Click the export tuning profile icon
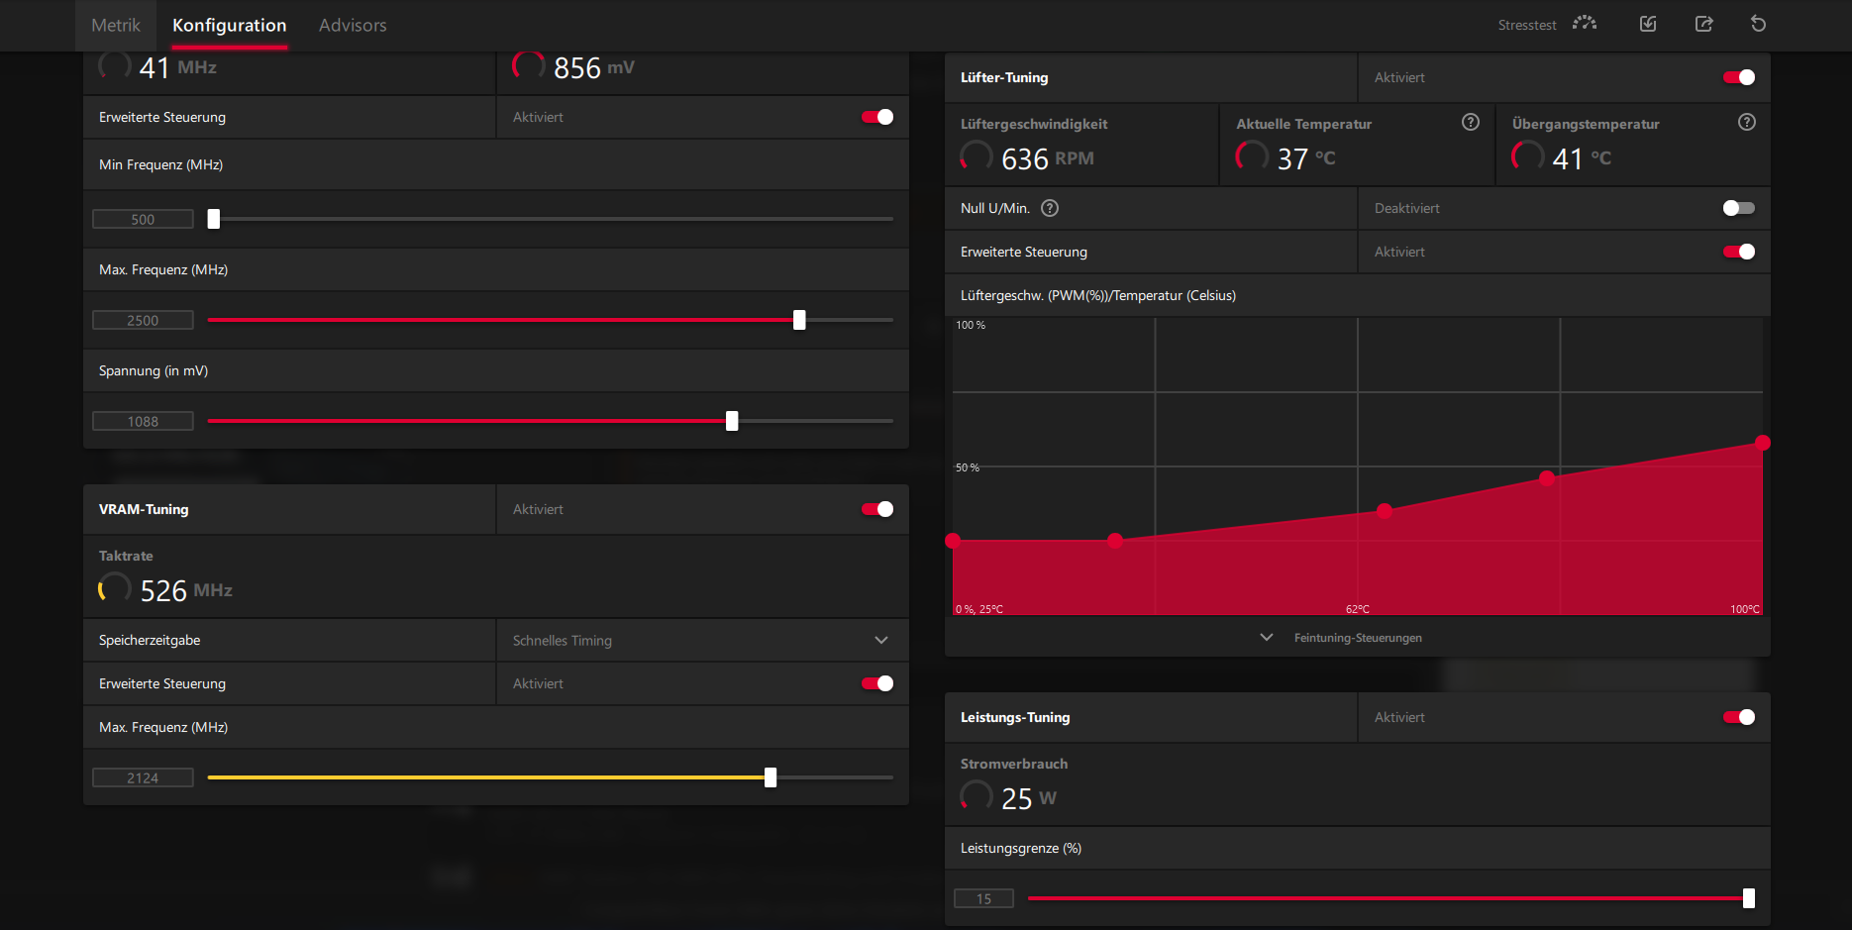The width and height of the screenshot is (1852, 930). tap(1703, 24)
